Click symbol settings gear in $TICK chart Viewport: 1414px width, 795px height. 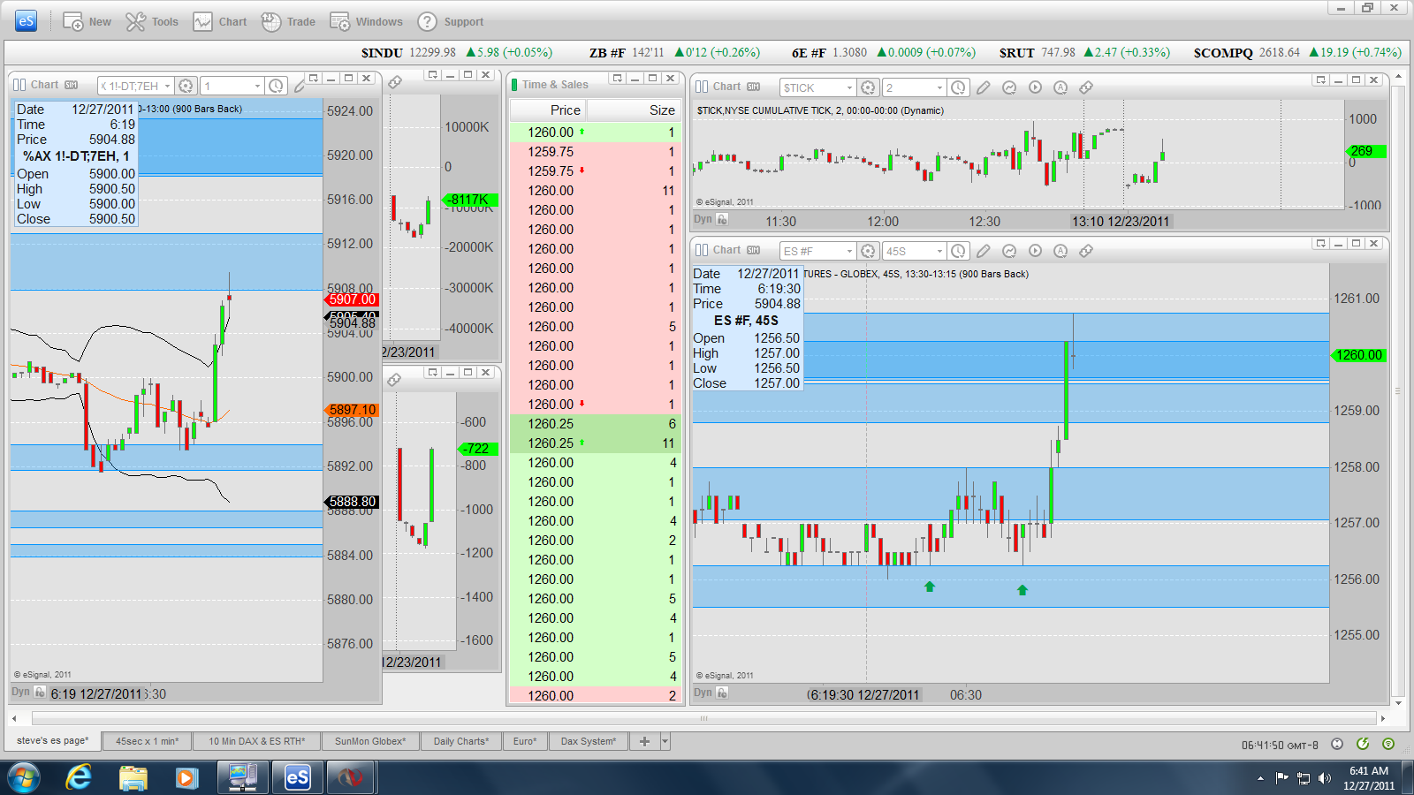click(868, 87)
